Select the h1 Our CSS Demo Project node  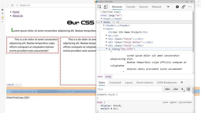click(128, 32)
